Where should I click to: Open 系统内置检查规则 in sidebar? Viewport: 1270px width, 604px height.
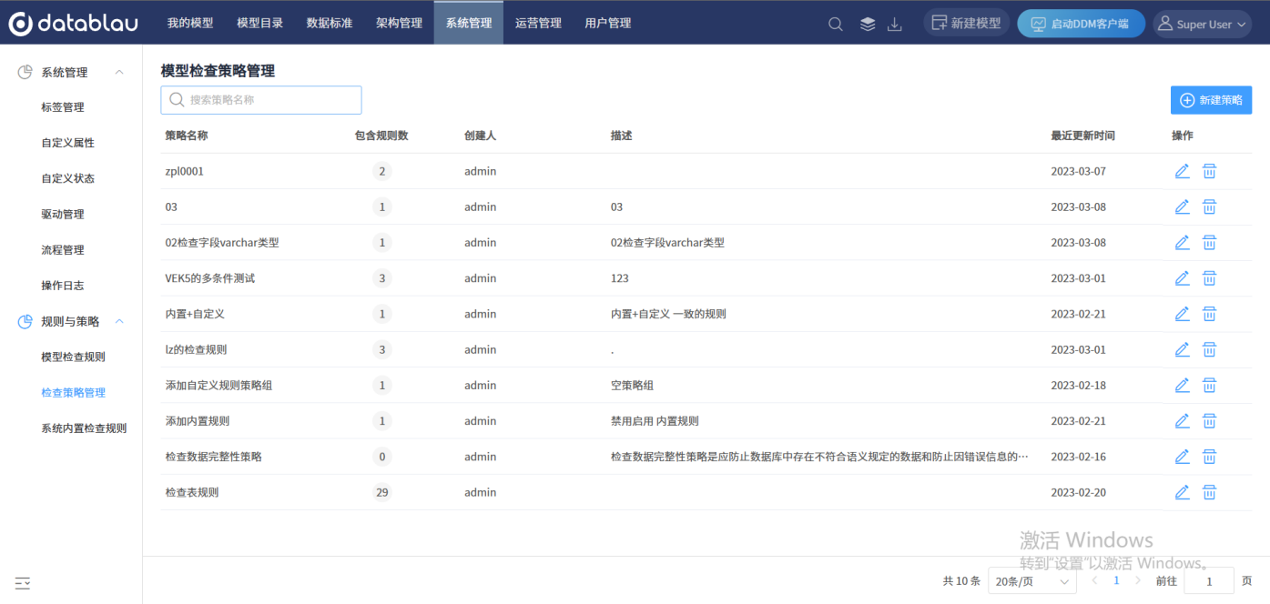pyautogui.click(x=84, y=428)
